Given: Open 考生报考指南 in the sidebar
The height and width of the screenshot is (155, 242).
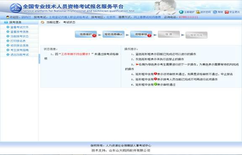Looking at the screenshot, I should pyautogui.click(x=19, y=50).
